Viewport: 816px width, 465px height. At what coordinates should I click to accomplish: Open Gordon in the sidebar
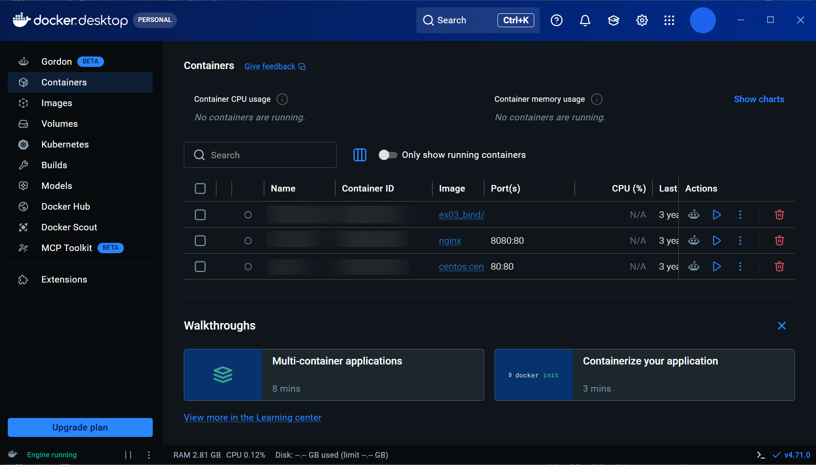tap(80, 62)
